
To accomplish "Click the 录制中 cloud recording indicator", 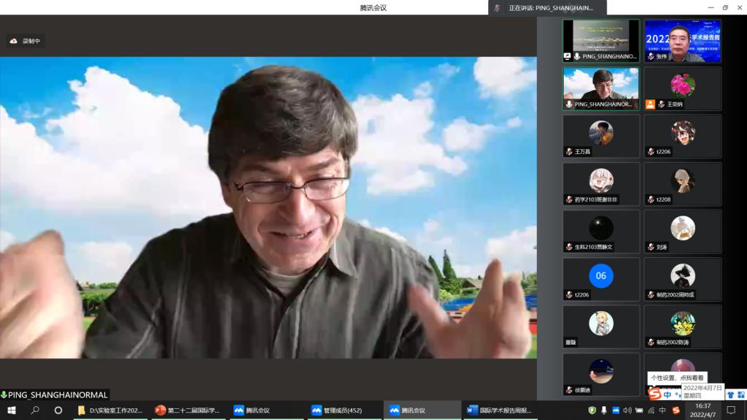I will [26, 42].
